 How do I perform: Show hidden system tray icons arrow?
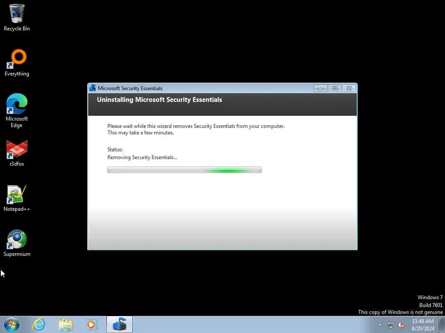coord(380,325)
